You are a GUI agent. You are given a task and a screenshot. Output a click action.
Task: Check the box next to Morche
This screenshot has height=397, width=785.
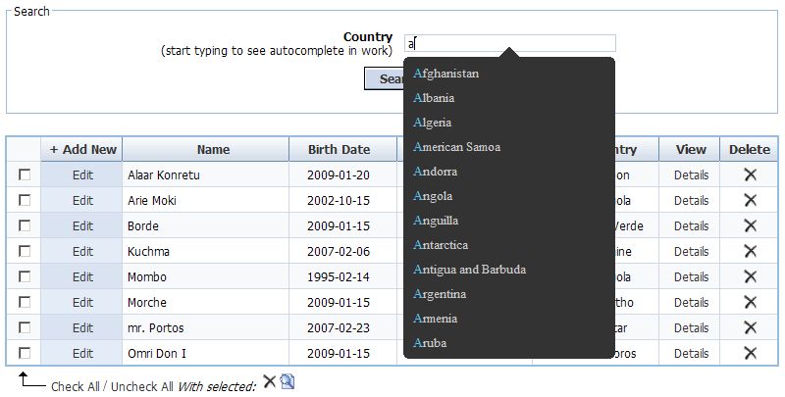pyautogui.click(x=25, y=302)
